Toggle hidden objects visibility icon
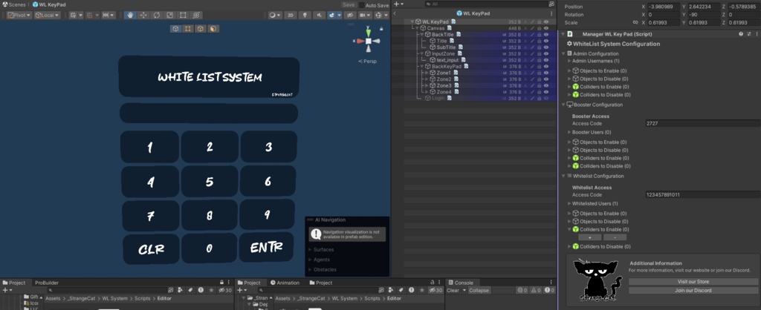The image size is (761, 310). click(350, 15)
